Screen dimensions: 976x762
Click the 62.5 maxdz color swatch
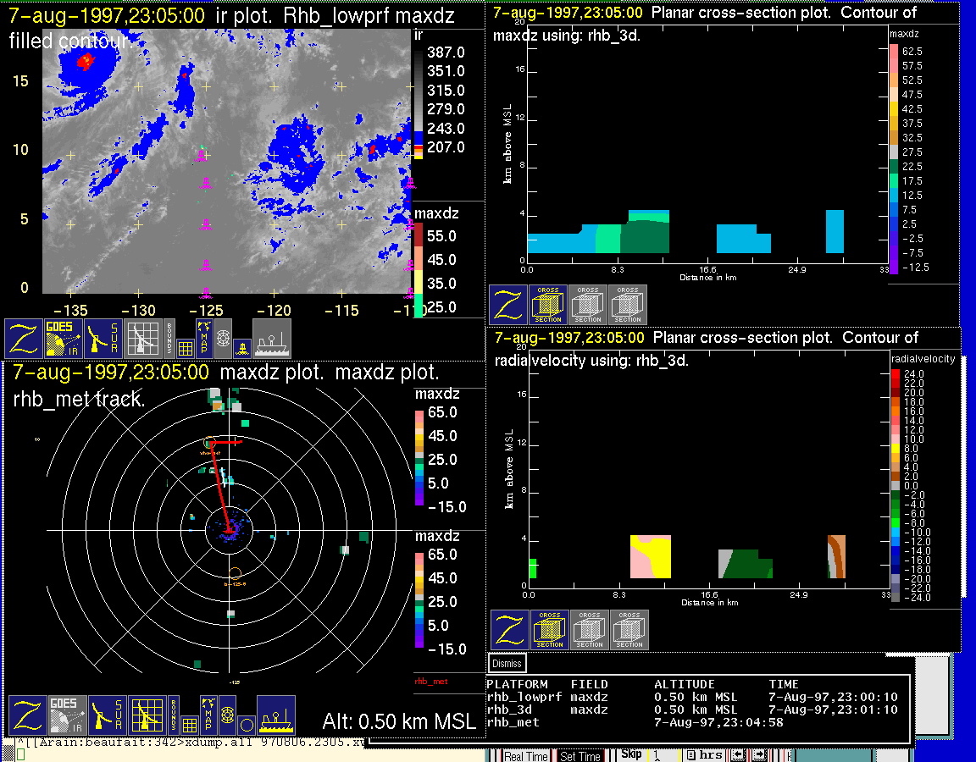pyautogui.click(x=893, y=52)
